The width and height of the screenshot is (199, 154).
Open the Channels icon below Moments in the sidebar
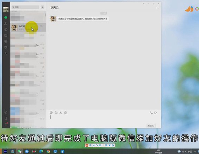[6, 47]
